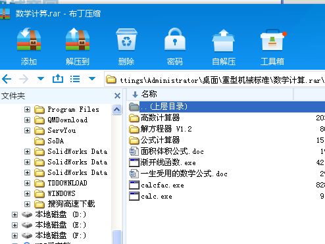Select the ..(上层目录) parent directory row
Screen dimensions: 325x244
pyautogui.click(x=227, y=107)
